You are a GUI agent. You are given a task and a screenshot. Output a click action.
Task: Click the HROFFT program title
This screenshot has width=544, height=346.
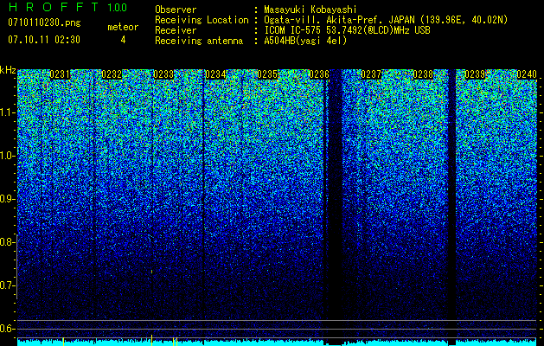pyautogui.click(x=53, y=7)
